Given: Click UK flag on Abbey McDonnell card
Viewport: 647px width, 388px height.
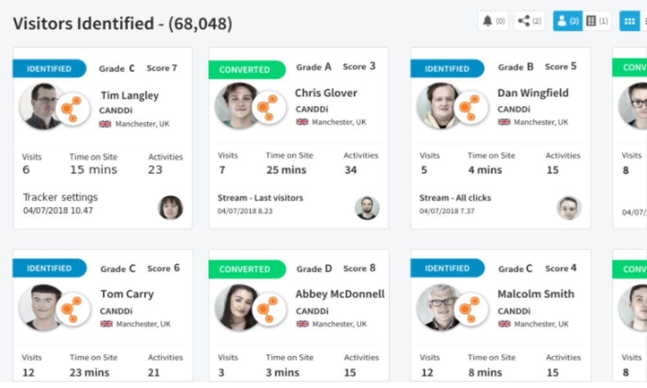Looking at the screenshot, I should click(x=302, y=324).
